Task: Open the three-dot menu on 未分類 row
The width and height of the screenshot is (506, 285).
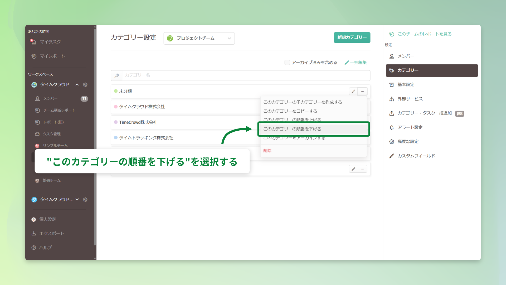Action: tap(363, 91)
